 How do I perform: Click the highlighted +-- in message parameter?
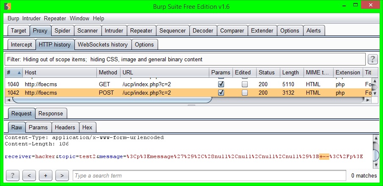[324, 157]
